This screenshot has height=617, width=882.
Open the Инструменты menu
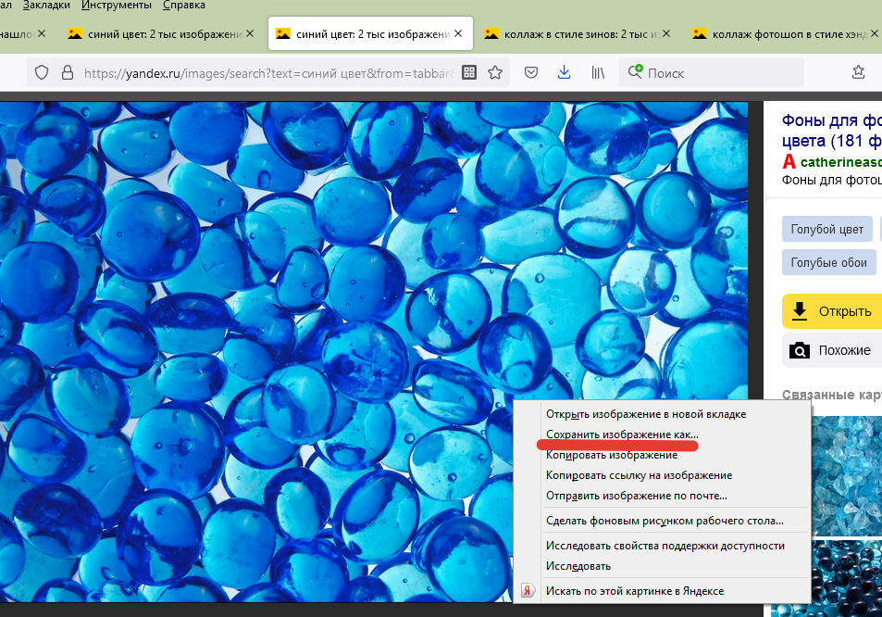point(117,5)
